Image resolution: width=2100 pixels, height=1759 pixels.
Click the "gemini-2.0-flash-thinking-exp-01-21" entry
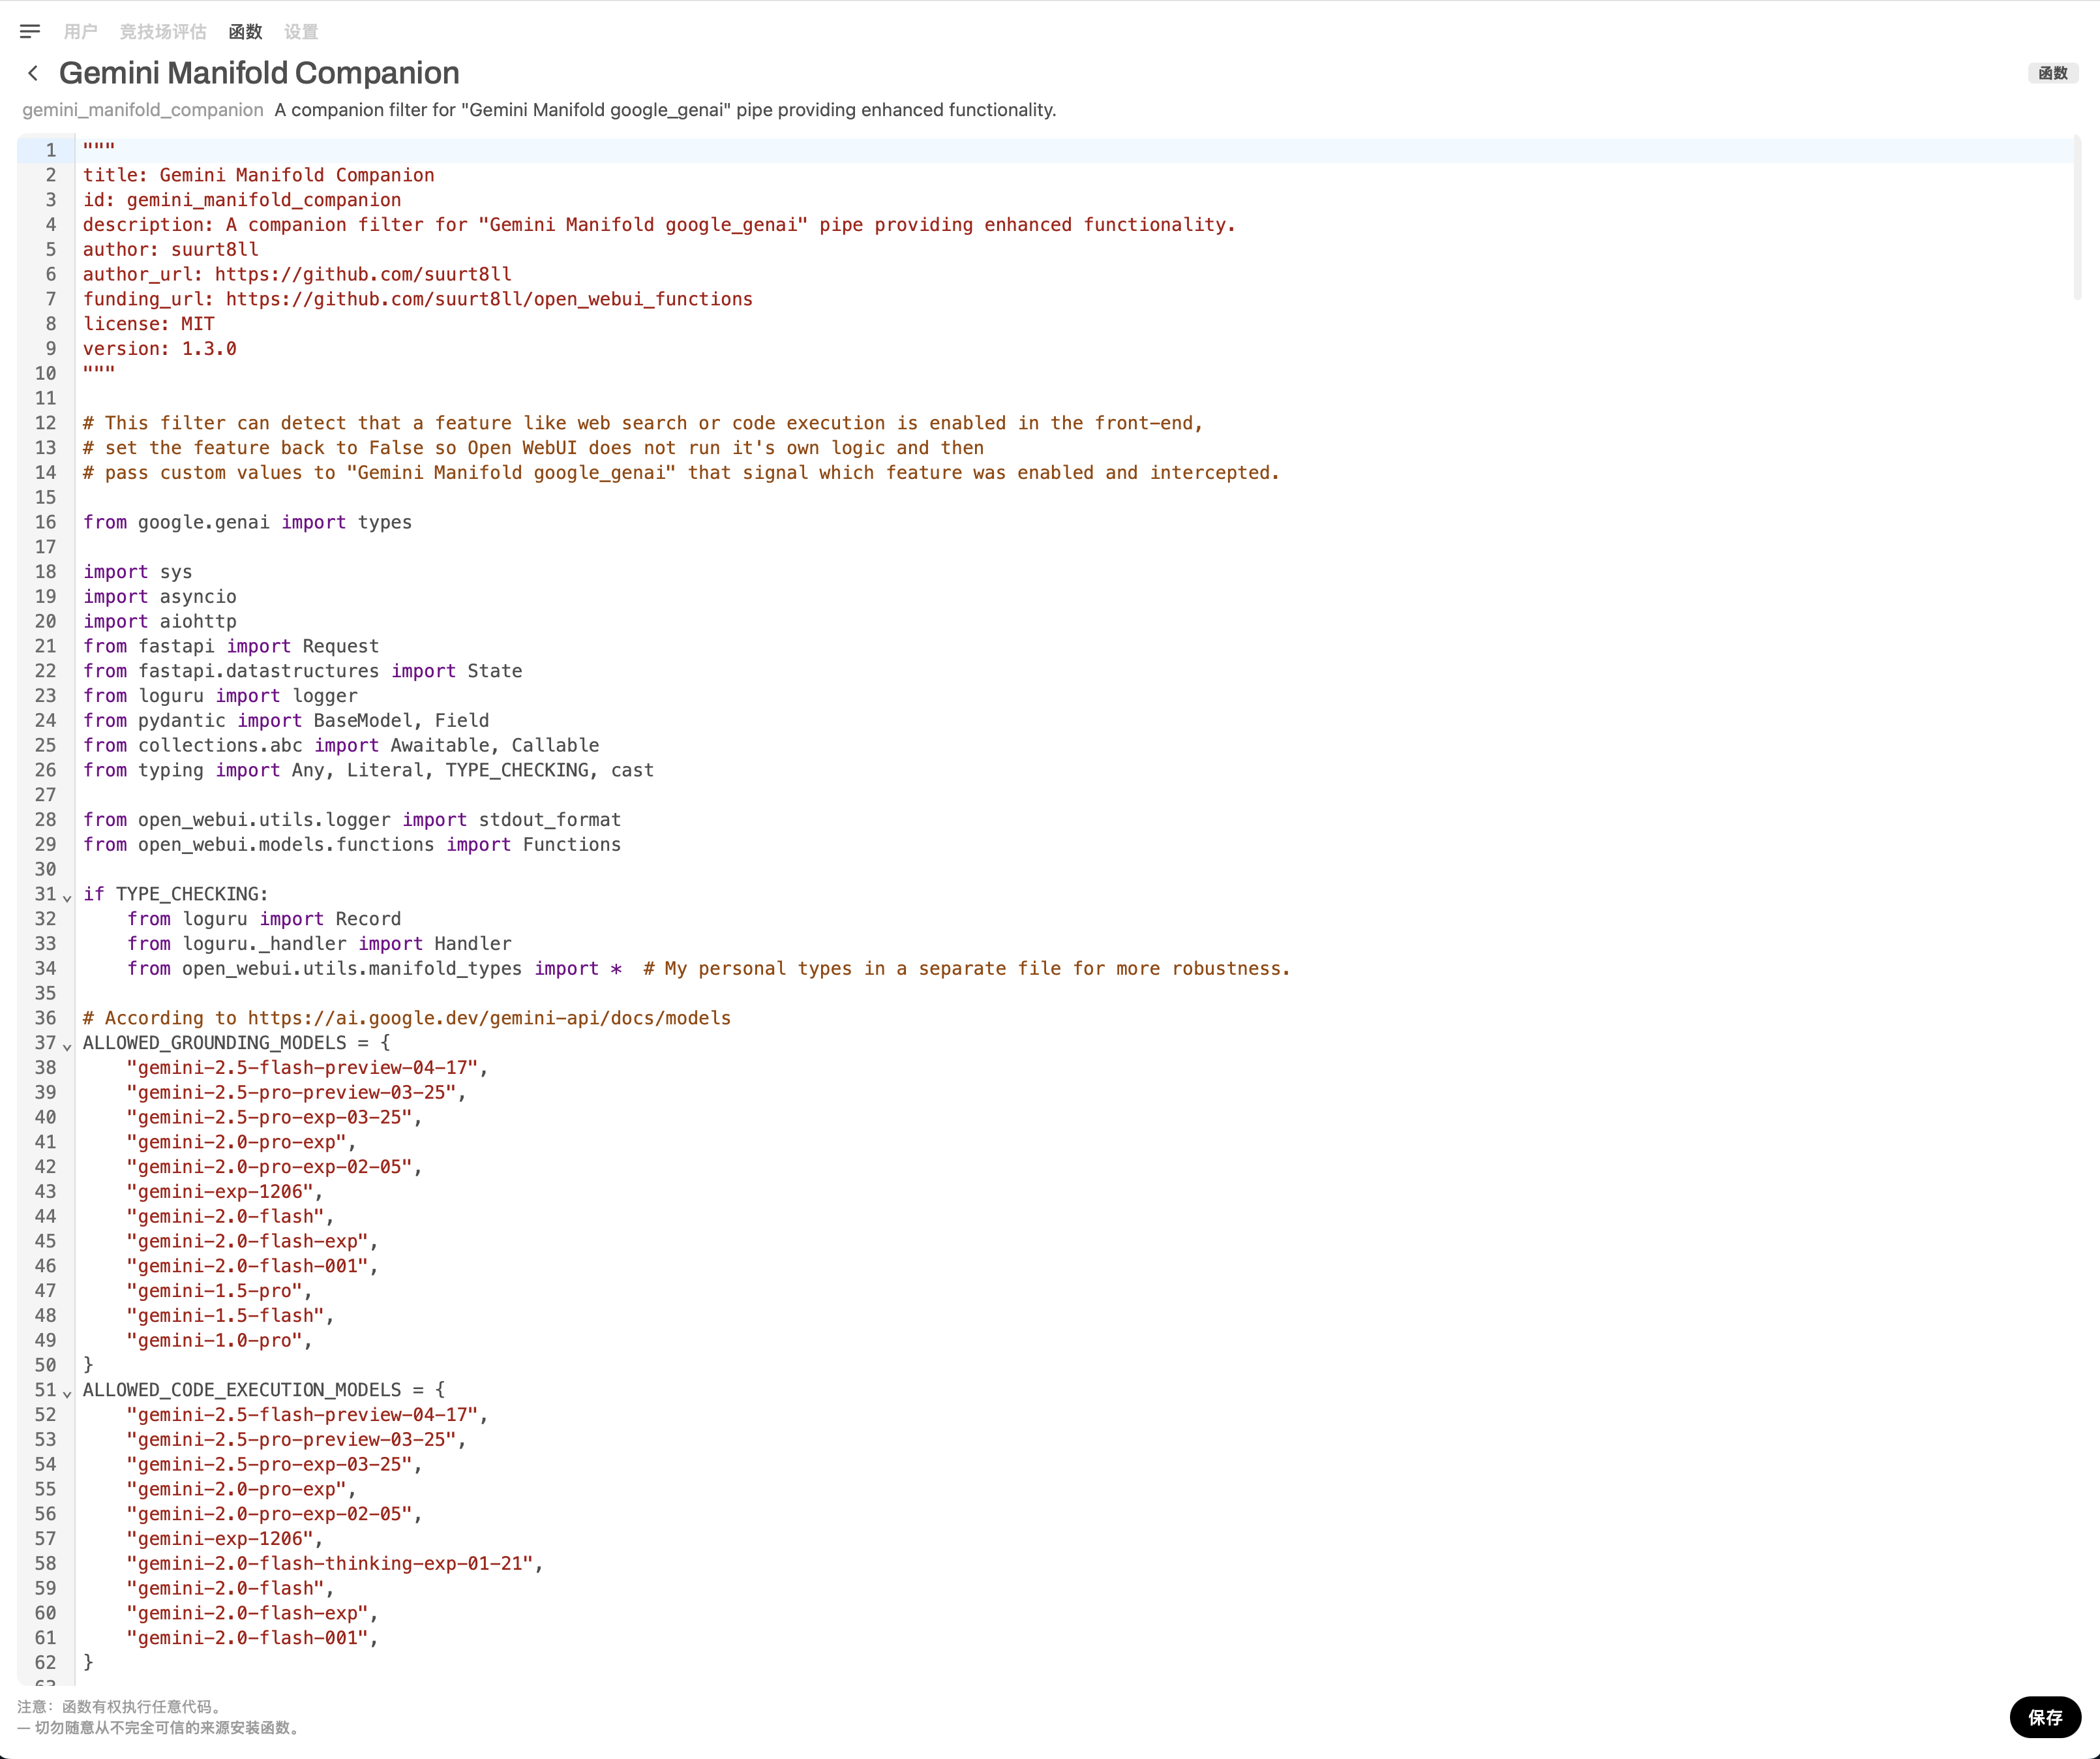click(x=335, y=1564)
